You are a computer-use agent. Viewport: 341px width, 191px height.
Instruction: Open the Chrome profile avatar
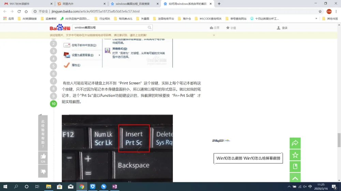coord(329,12)
